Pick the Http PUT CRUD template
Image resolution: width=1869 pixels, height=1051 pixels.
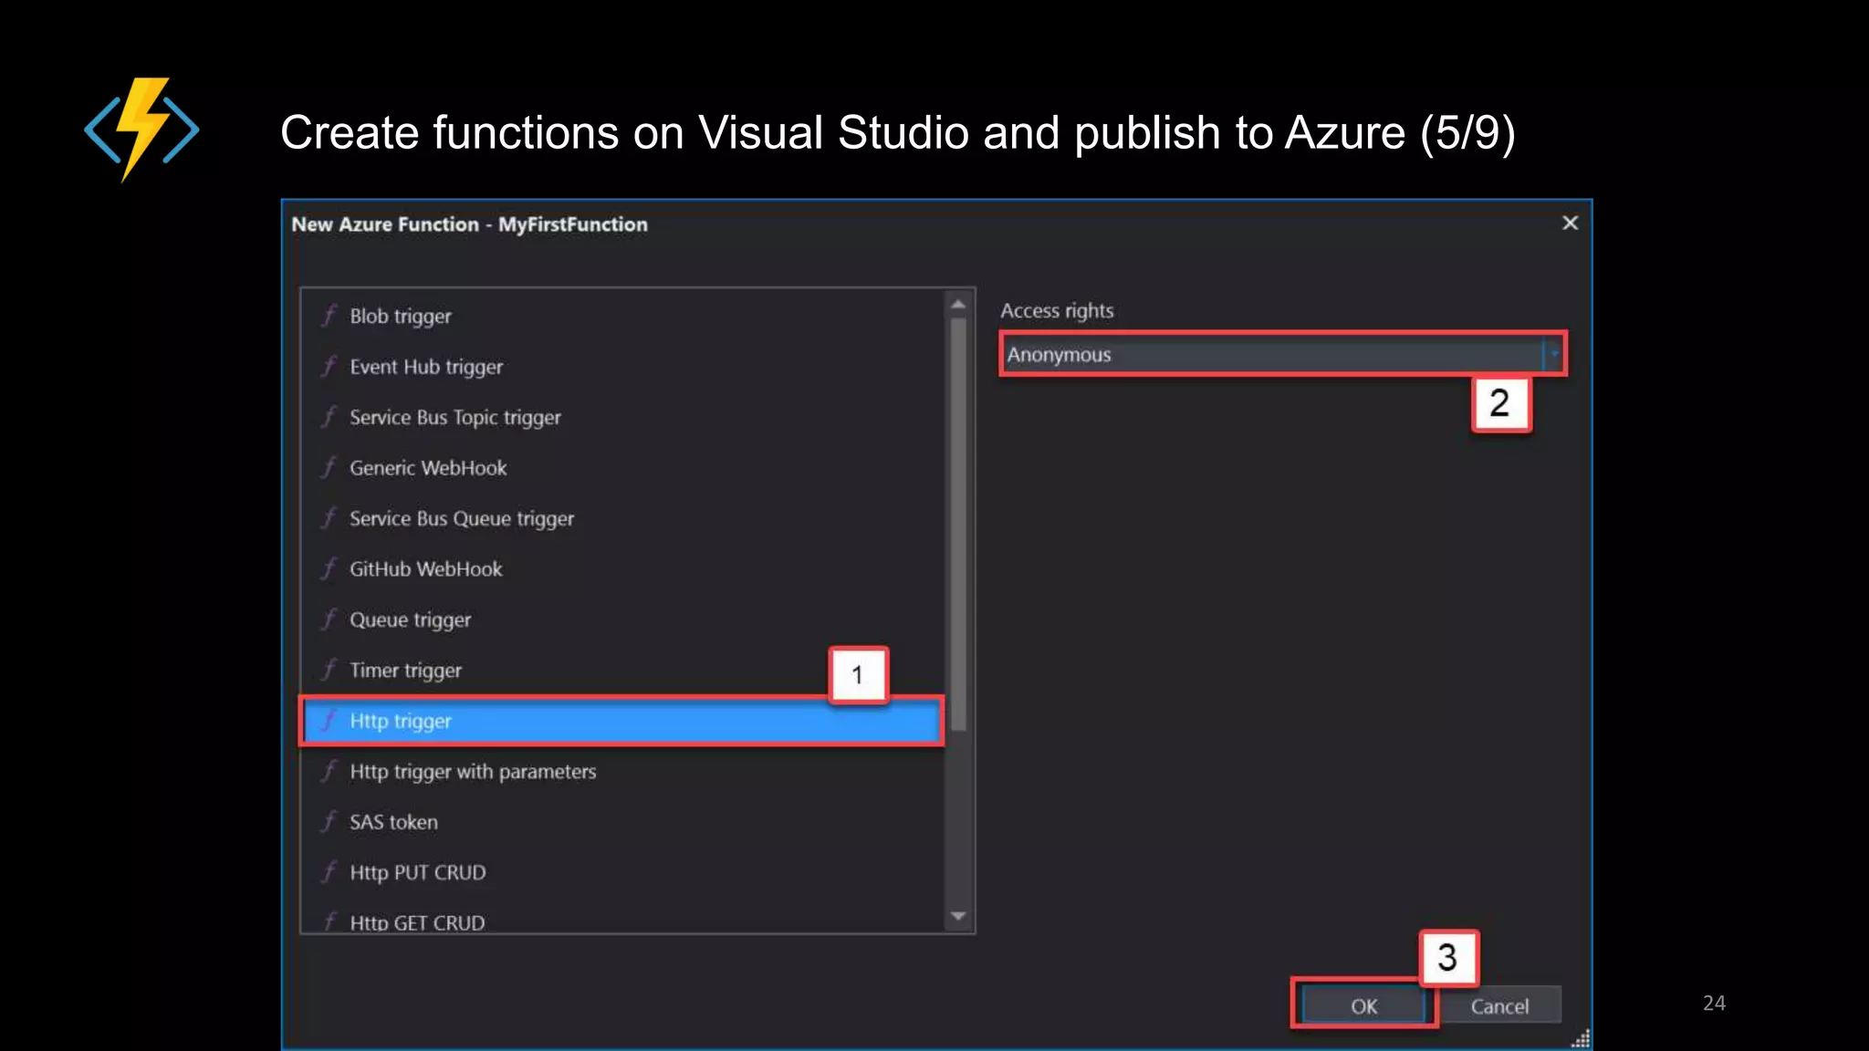click(x=624, y=873)
